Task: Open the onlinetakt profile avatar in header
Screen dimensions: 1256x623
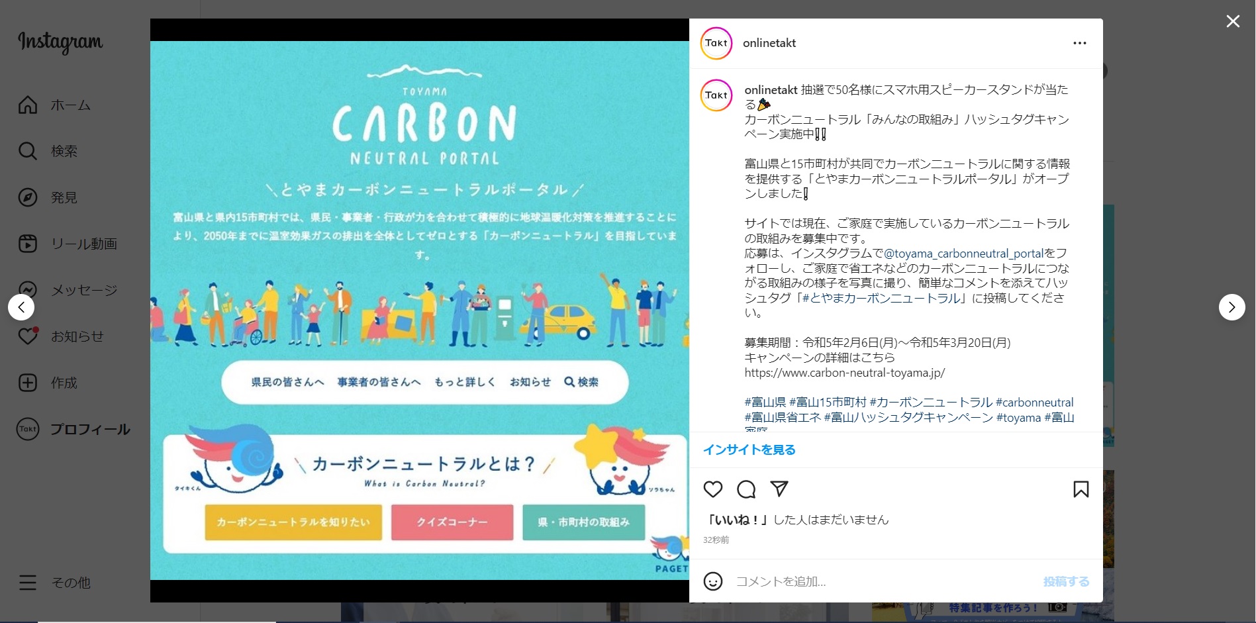Action: click(x=716, y=43)
